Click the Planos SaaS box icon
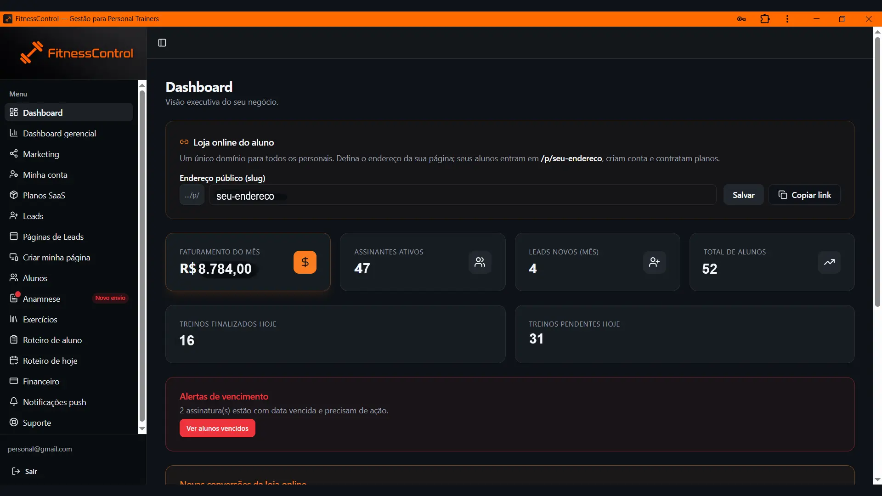882x496 pixels. click(x=14, y=195)
